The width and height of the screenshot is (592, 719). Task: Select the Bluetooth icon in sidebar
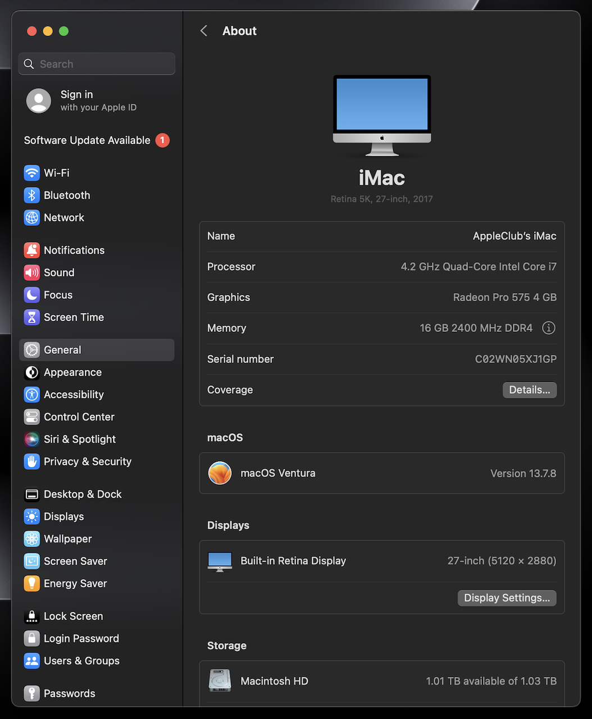[32, 195]
